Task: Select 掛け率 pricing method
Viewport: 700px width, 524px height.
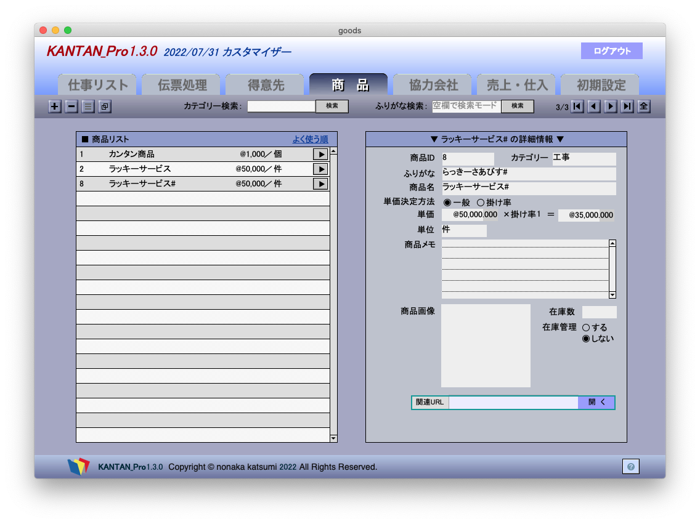Action: (481, 203)
